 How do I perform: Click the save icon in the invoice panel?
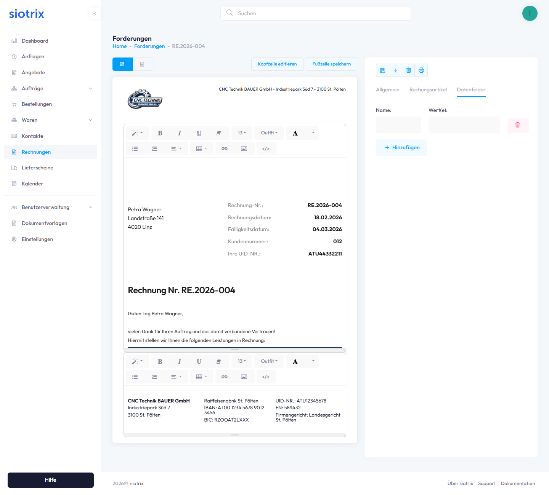pyautogui.click(x=383, y=70)
